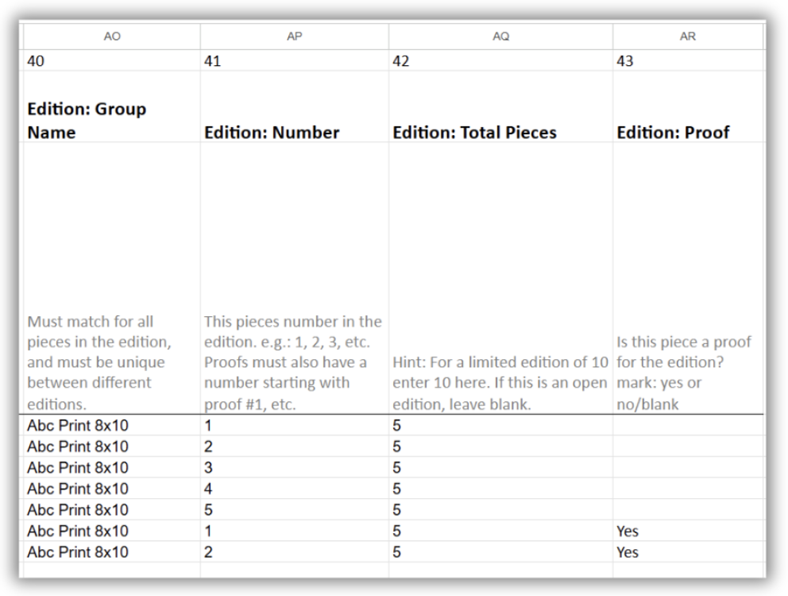Click the Edition Number cell showing 3
Image resolution: width=788 pixels, height=596 pixels.
coord(294,467)
